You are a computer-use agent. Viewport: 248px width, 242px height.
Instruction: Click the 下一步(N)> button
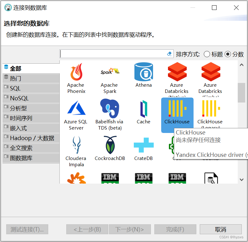click(x=130, y=229)
